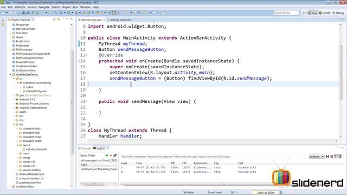
Task: Click the Project Explorer vertical scrollbar
Action: 72,102
